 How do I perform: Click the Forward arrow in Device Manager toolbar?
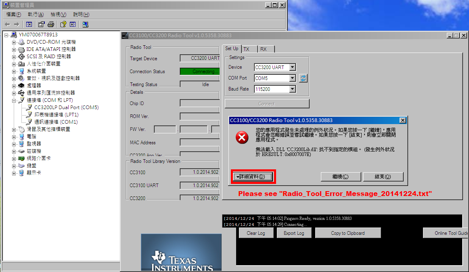(17, 24)
